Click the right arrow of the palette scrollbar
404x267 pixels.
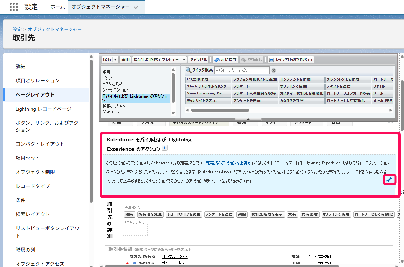(390, 110)
